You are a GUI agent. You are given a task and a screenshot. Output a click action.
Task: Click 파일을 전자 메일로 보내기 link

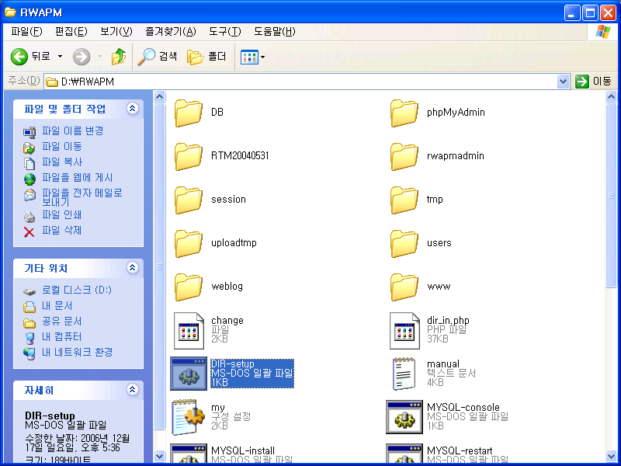(x=82, y=197)
